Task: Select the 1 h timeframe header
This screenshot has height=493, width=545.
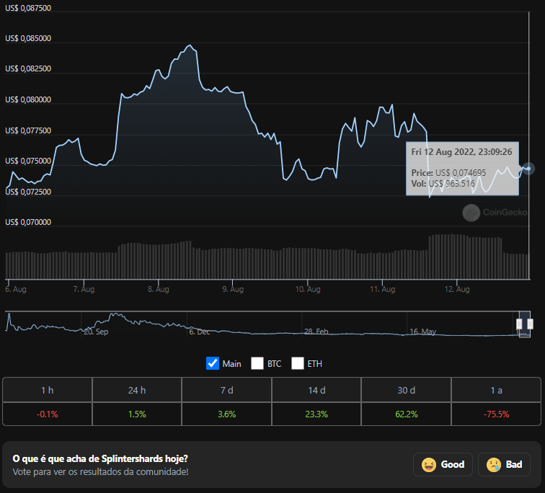Action: tap(48, 390)
